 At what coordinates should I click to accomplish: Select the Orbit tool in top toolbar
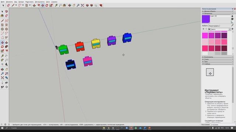coord(70,5)
